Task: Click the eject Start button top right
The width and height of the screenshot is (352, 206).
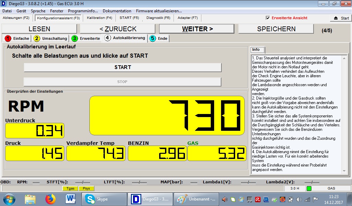Action: 341,18
